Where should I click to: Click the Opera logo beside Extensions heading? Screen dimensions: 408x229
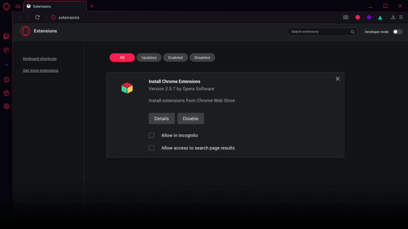[x=26, y=31]
